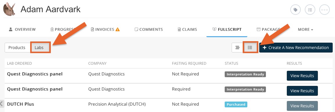Toggle to the Labs view
The width and height of the screenshot is (335, 112).
click(39, 48)
